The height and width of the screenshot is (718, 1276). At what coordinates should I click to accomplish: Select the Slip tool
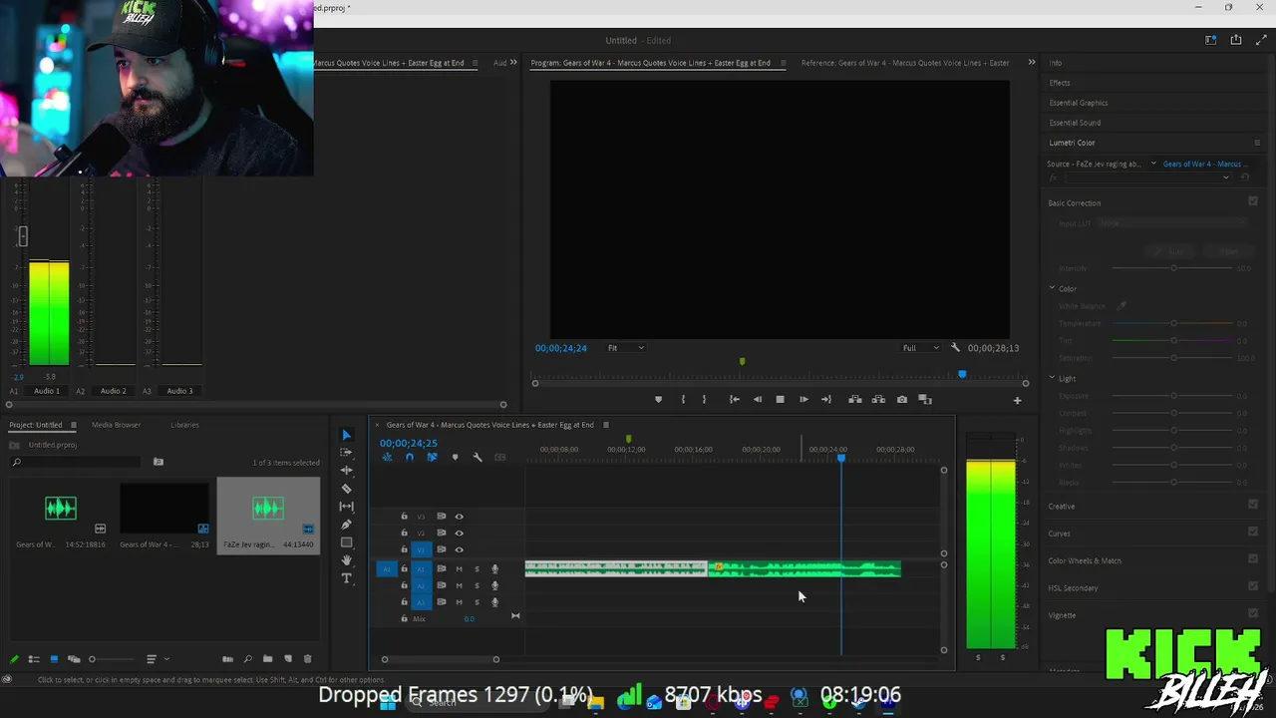tap(346, 507)
